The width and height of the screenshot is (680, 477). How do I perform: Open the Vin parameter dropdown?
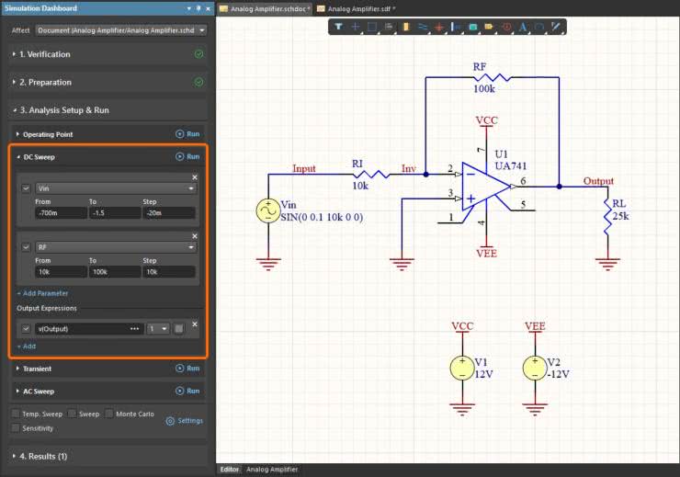pos(190,188)
